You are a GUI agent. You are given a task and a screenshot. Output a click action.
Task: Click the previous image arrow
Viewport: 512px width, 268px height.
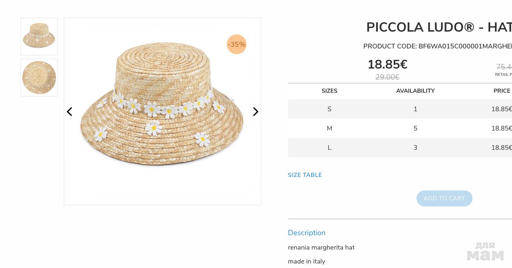tap(70, 112)
